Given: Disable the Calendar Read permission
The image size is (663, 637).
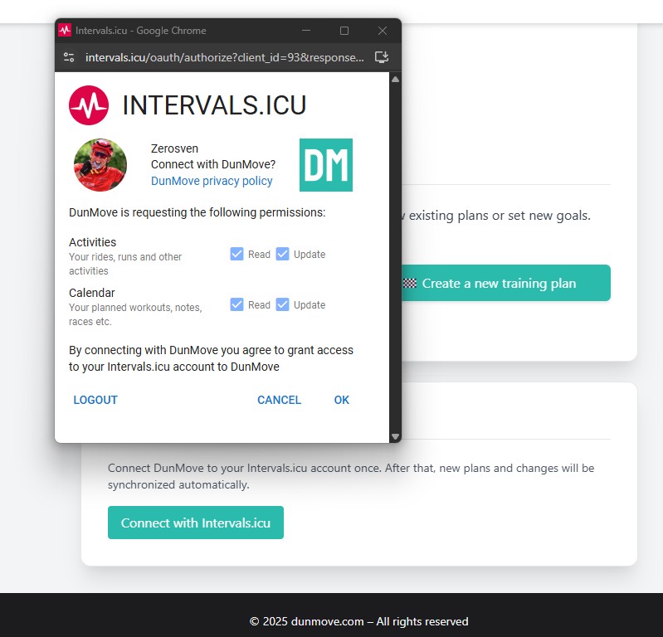Looking at the screenshot, I should pos(237,305).
